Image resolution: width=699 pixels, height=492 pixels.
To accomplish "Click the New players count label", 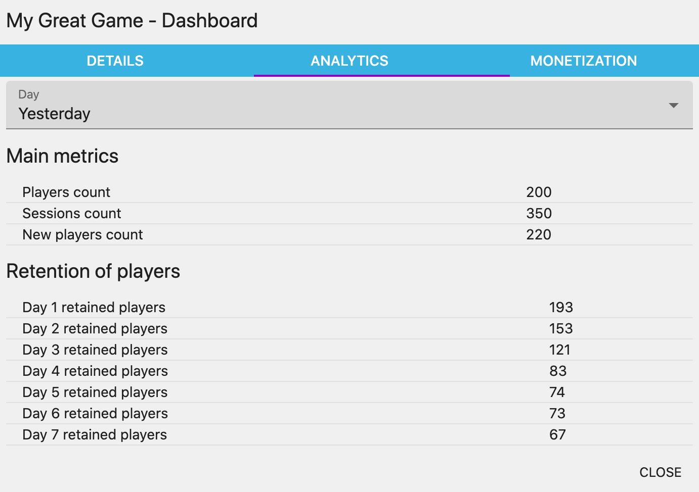I will 82,235.
